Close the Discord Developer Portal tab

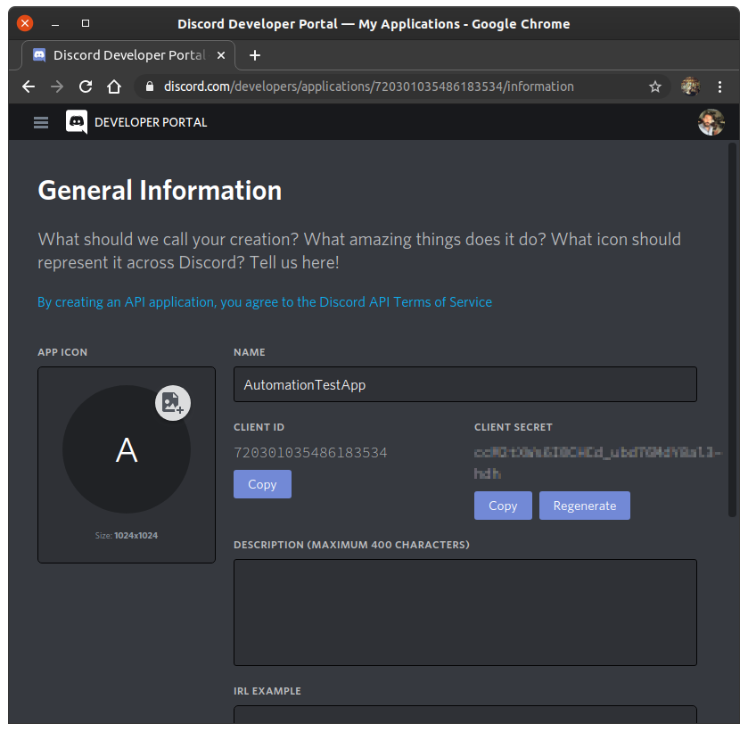click(x=221, y=55)
